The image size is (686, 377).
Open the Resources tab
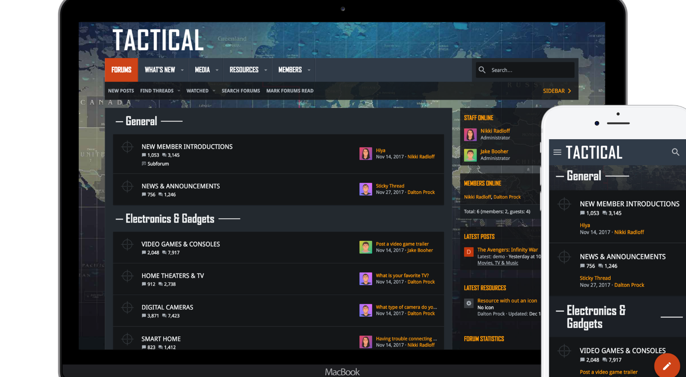pos(244,70)
